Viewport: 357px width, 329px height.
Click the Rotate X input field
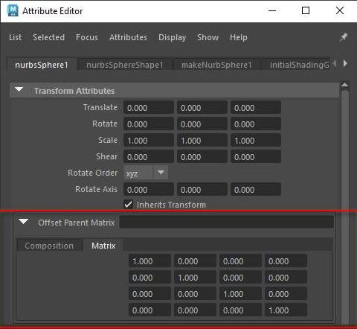click(x=149, y=124)
